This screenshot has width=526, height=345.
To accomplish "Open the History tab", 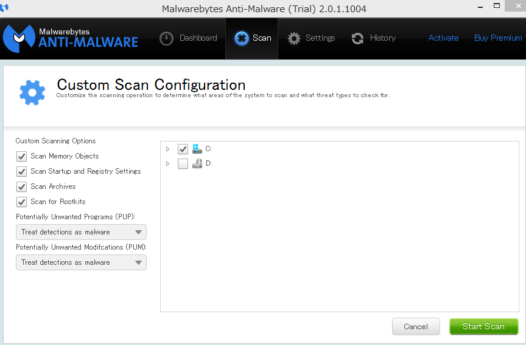I will 373,38.
